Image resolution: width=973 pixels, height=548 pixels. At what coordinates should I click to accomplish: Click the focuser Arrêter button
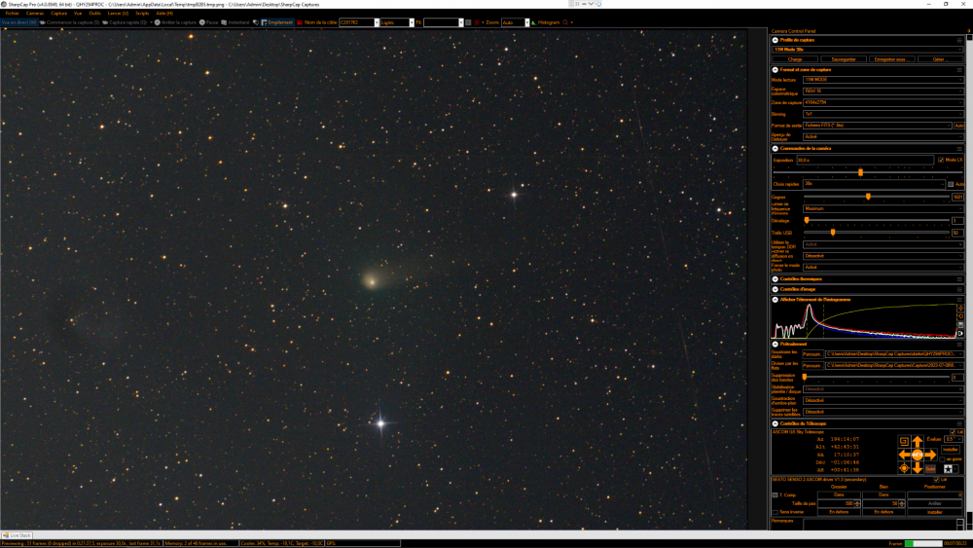[935, 503]
